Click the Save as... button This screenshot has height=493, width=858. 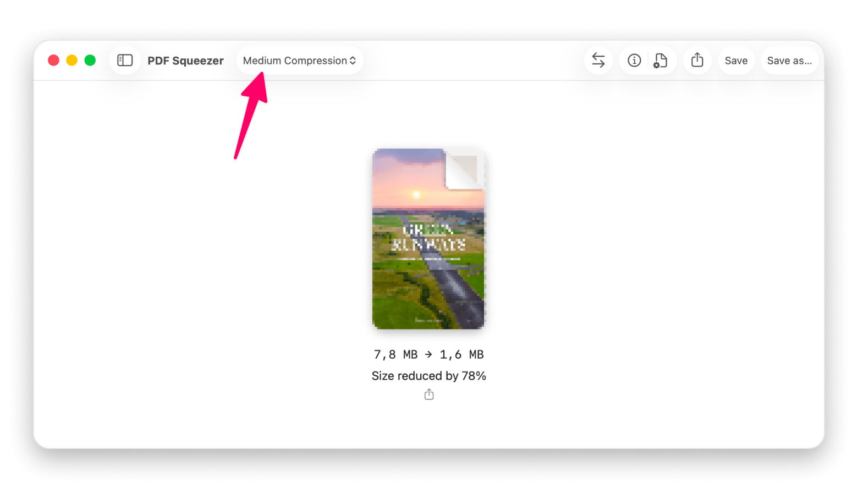click(x=789, y=61)
